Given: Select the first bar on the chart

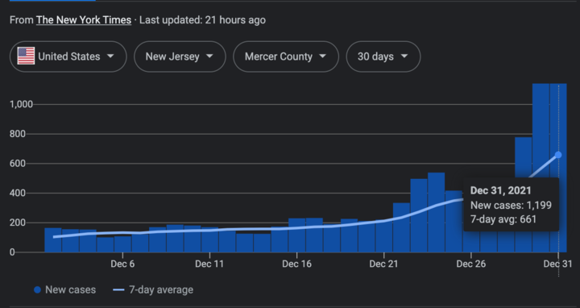Looking at the screenshot, I should coord(53,240).
